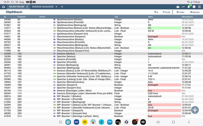Viewport: 203px width, 126px height.
Task: Open the yellow bank app in taskbar
Action: pos(85,122)
